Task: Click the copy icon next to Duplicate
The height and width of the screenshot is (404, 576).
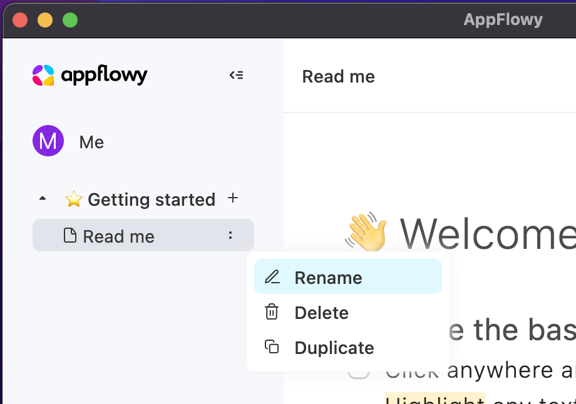Action: click(272, 346)
